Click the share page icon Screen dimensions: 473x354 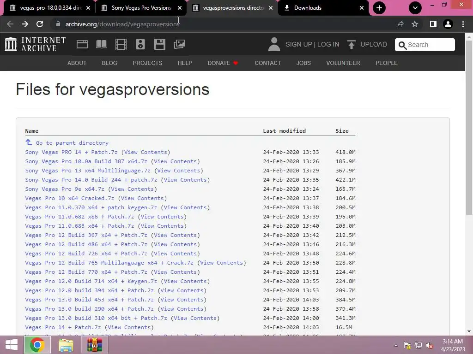click(400, 24)
